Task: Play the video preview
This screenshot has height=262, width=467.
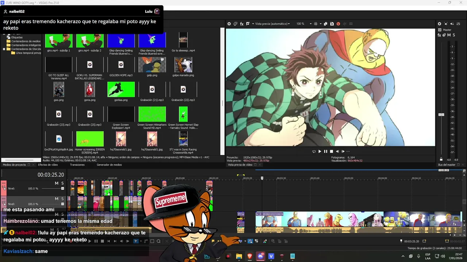Action: 320,151
